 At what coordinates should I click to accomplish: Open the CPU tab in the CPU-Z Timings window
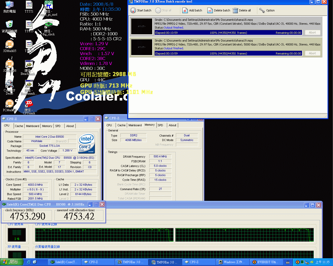pyautogui.click(x=109, y=125)
